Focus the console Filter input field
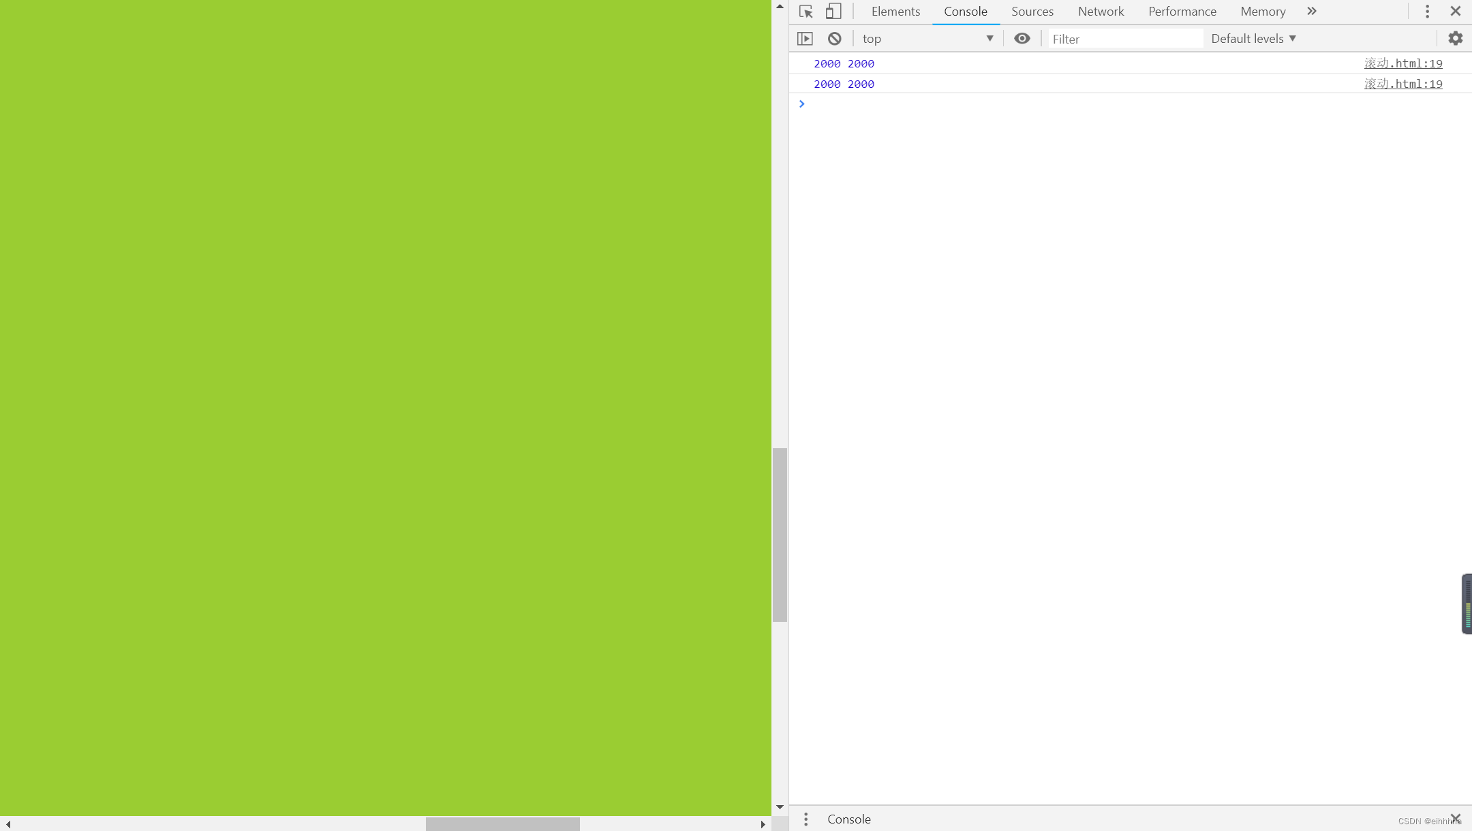 click(x=1124, y=39)
